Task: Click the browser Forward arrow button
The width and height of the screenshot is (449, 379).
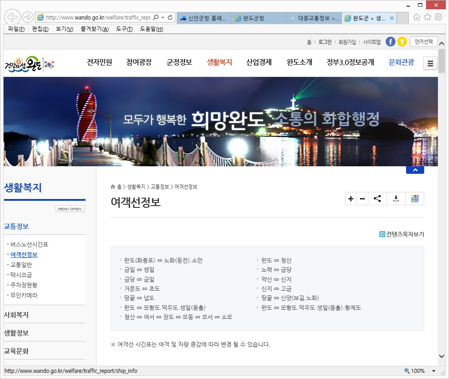Action: point(28,17)
